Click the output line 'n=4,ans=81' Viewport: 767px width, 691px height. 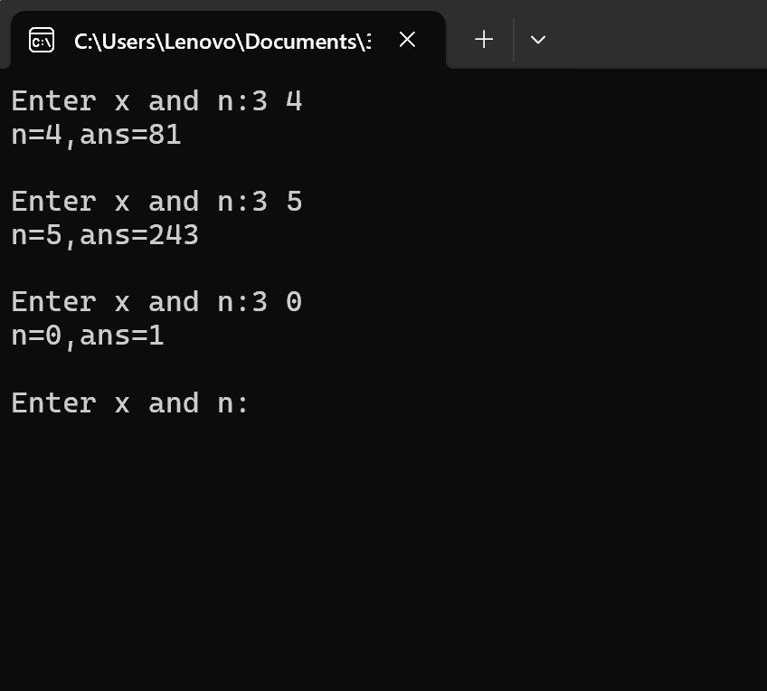(97, 135)
